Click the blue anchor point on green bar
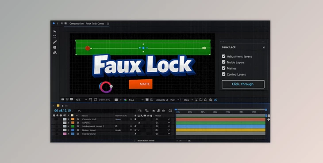 click(x=143, y=48)
